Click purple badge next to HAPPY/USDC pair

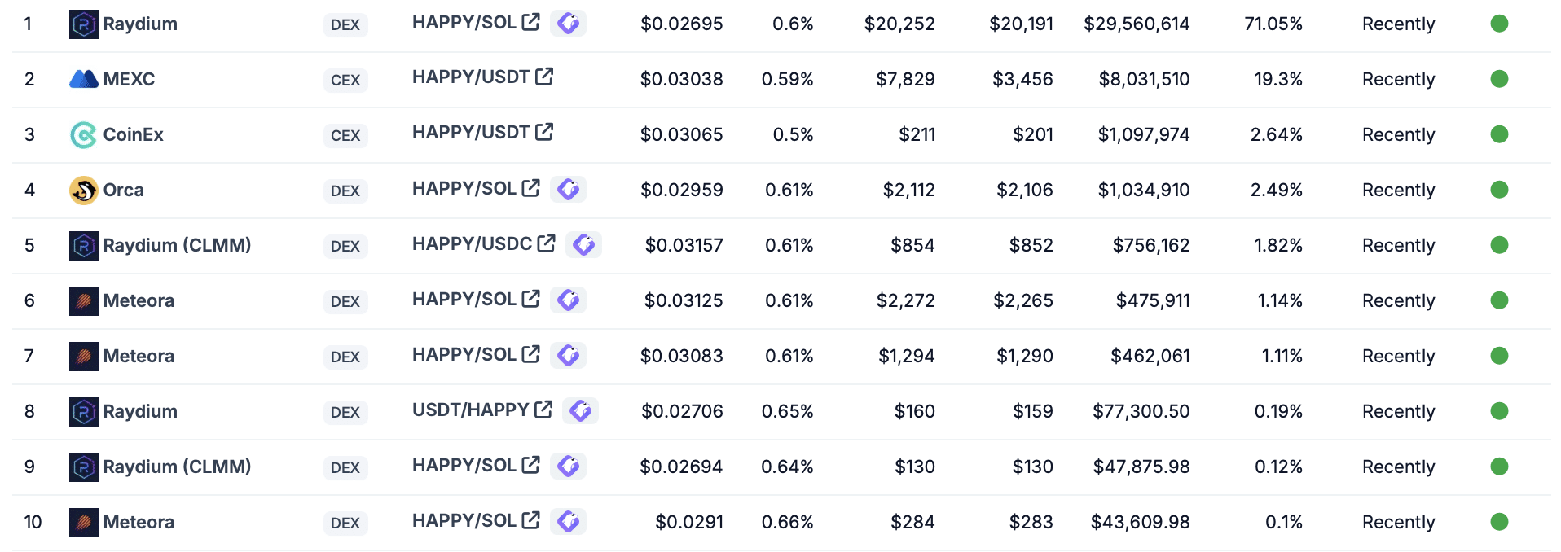[x=584, y=244]
